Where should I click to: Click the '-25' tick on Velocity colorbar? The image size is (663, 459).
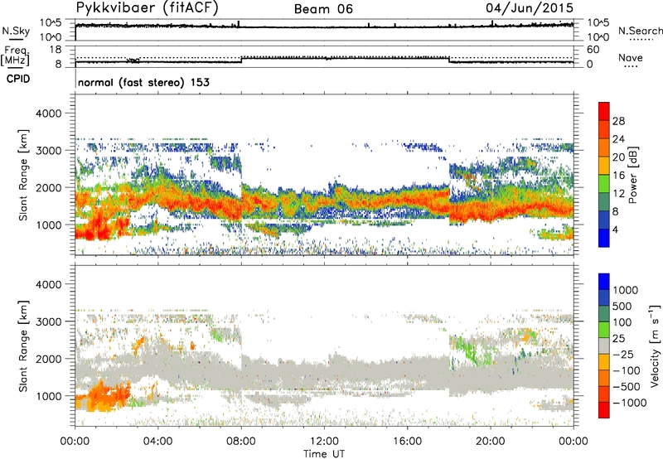tap(623, 354)
